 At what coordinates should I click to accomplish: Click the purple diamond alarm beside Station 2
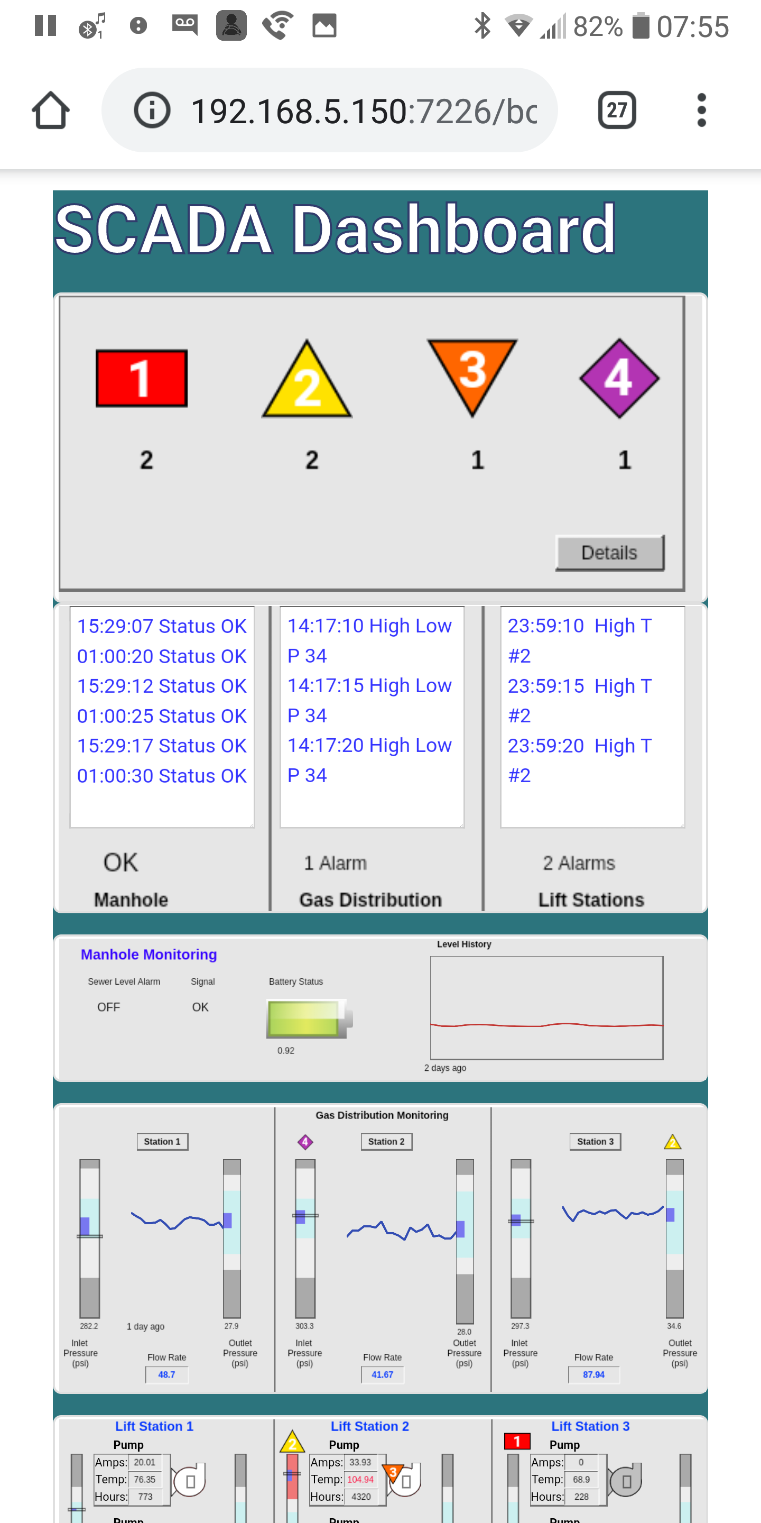(305, 1142)
